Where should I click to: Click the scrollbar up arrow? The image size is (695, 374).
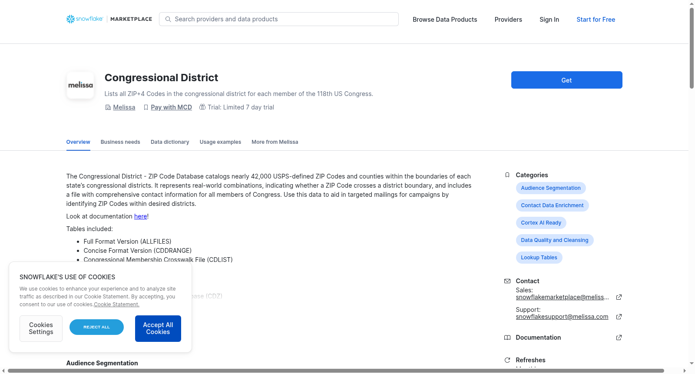point(692,3)
